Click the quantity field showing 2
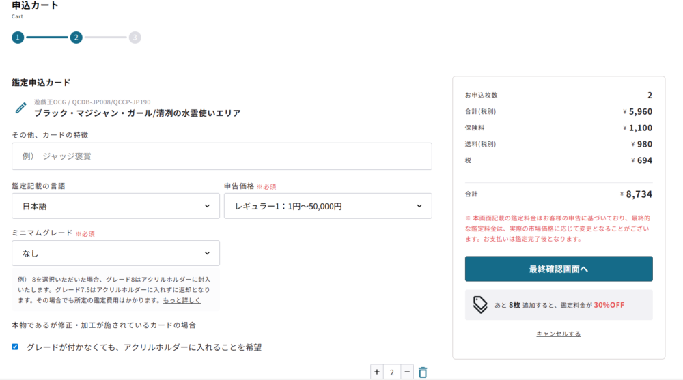Viewport: 683px width, 380px height. (x=391, y=372)
